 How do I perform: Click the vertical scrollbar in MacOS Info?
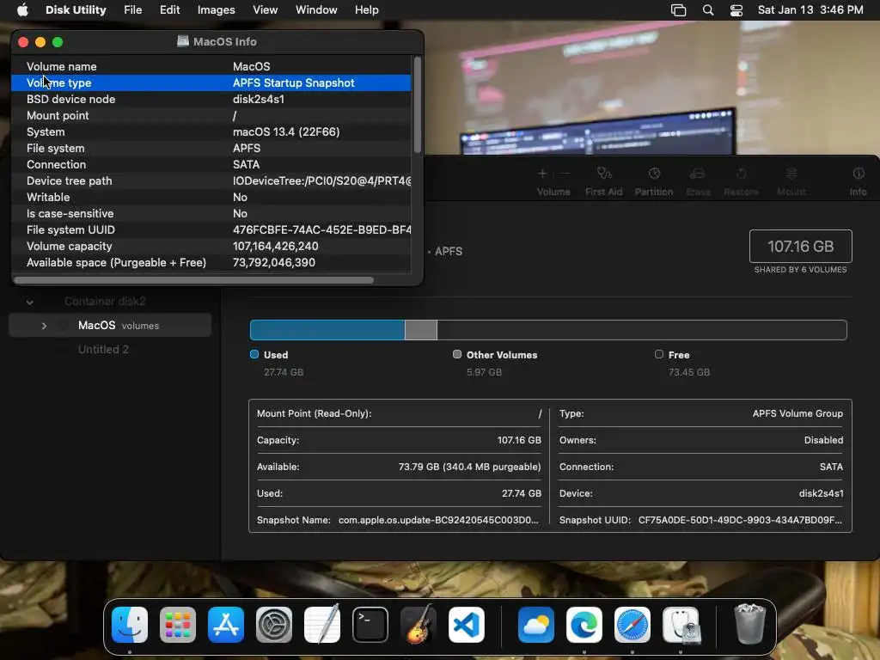click(x=417, y=105)
